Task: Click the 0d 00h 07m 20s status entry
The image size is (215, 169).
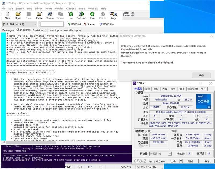Action: (x=146, y=167)
